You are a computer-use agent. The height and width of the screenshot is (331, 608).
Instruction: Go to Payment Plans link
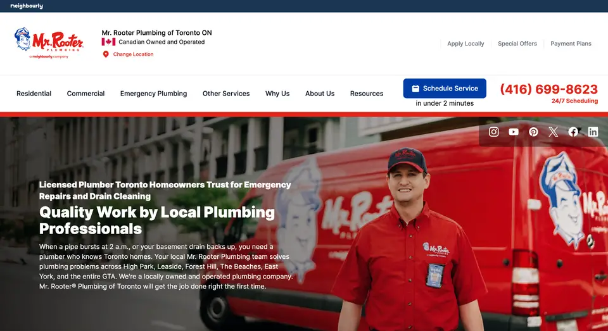point(571,44)
